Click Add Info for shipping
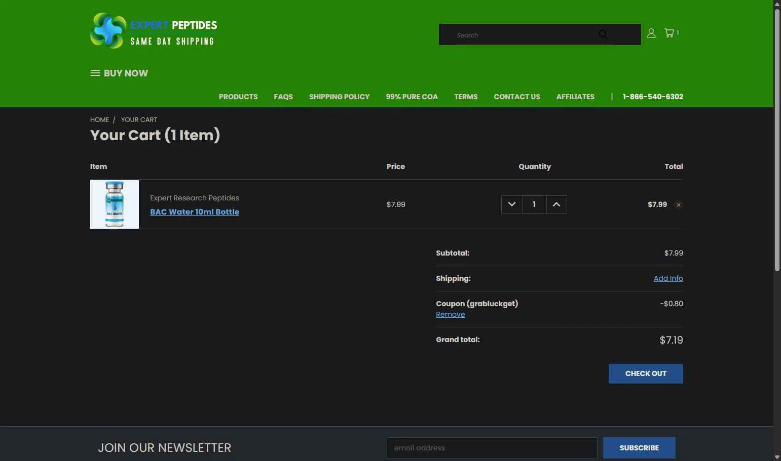 pyautogui.click(x=668, y=278)
